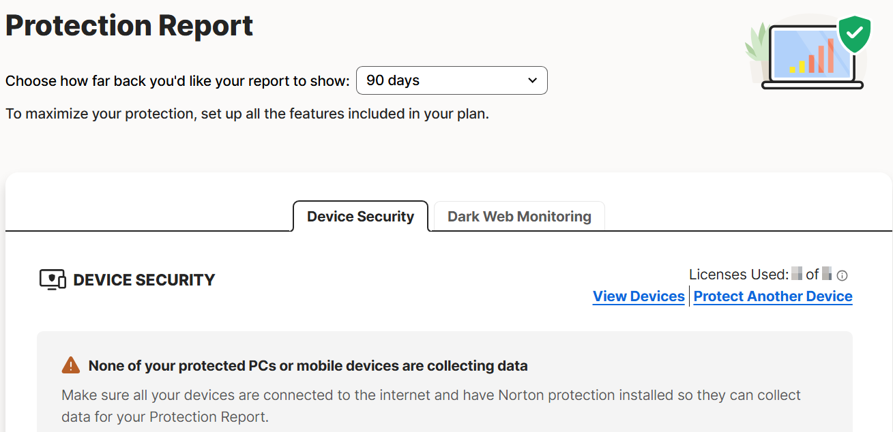
Task: Click the info icon next to Licenses Used
Action: point(842,275)
